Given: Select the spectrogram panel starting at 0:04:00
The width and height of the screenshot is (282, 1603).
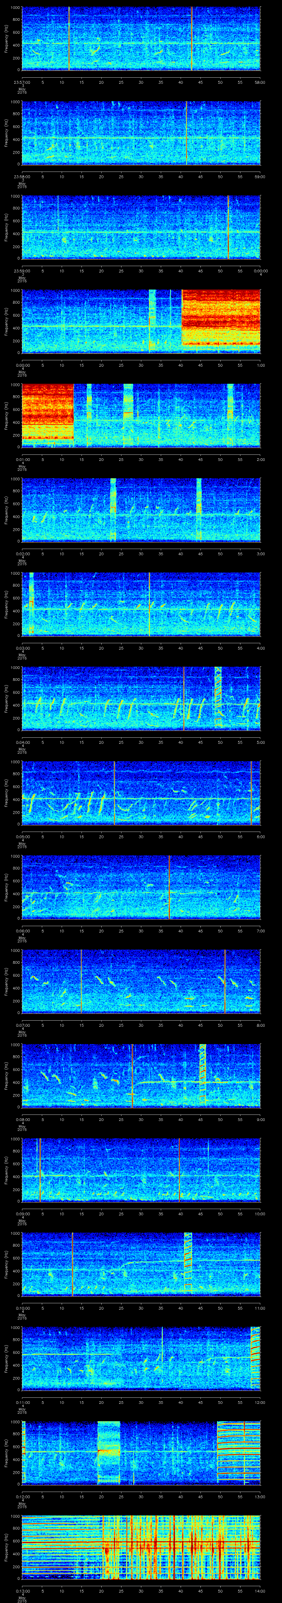Looking at the screenshot, I should (x=141, y=698).
